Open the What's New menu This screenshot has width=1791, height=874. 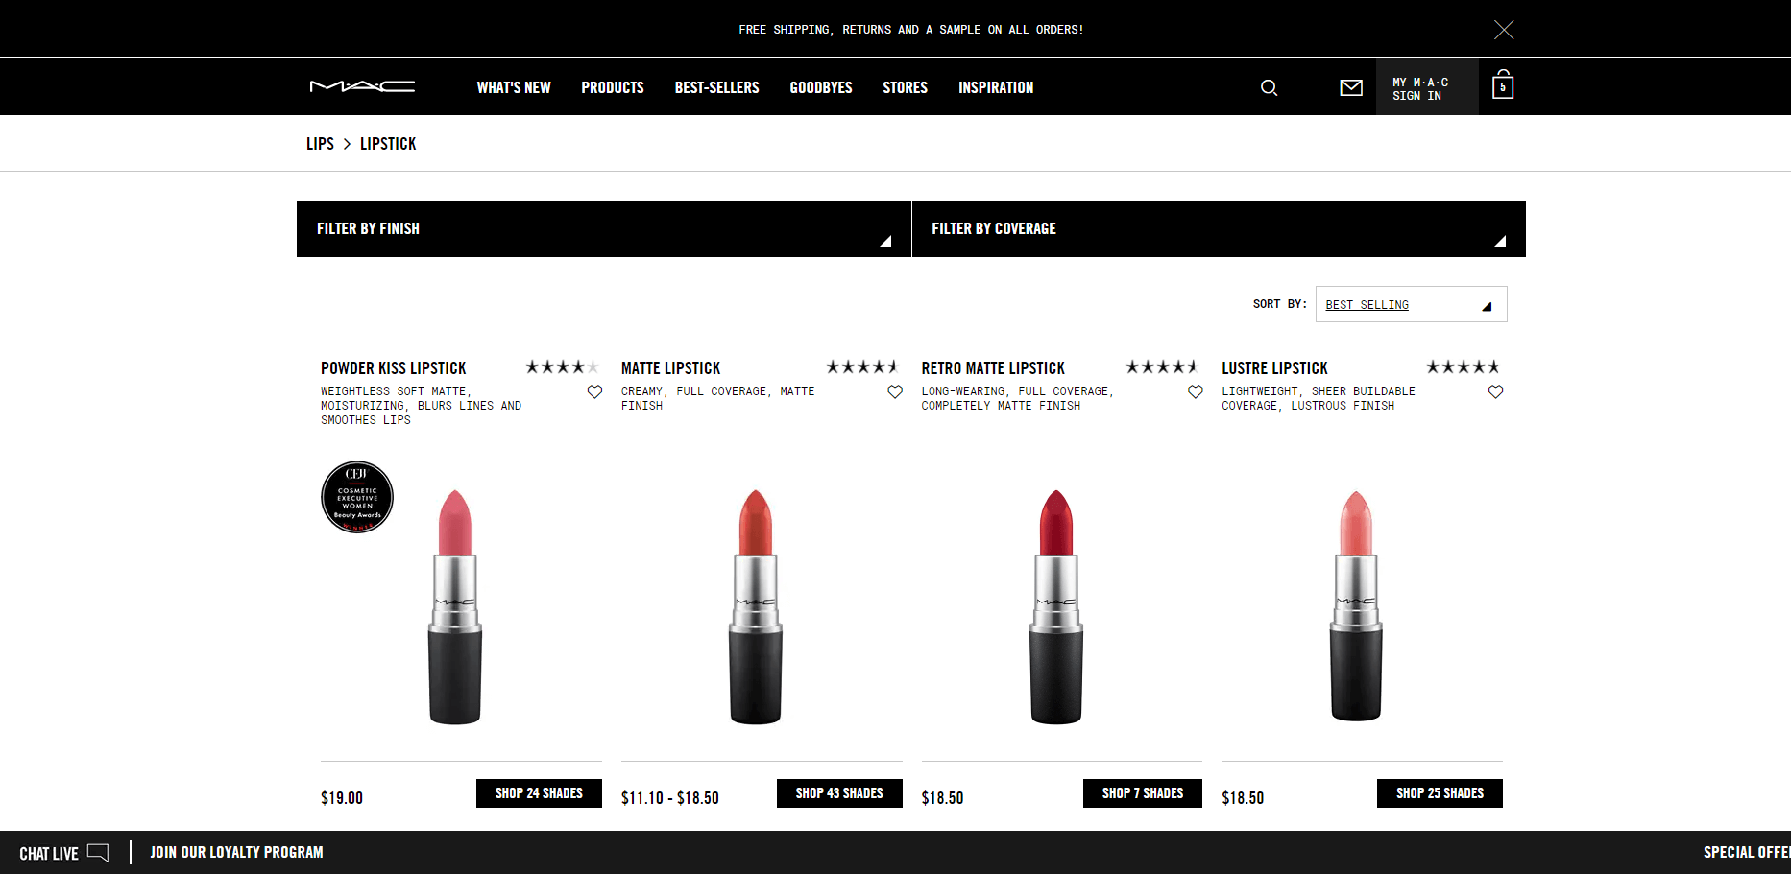coord(514,87)
